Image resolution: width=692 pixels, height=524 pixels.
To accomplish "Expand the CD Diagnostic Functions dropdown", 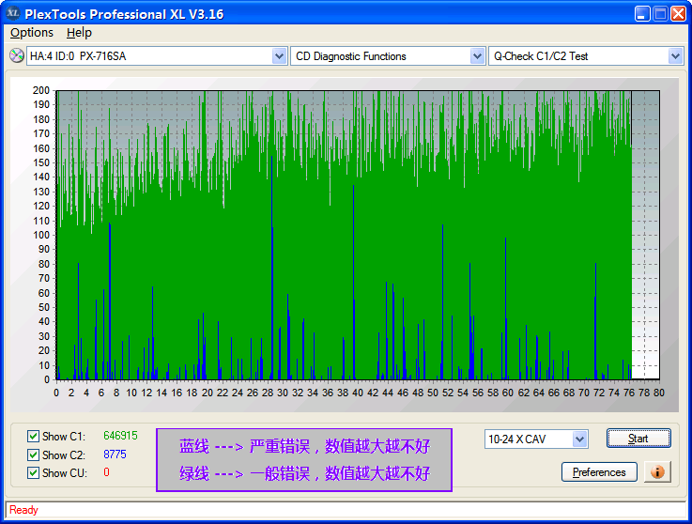I will [477, 56].
